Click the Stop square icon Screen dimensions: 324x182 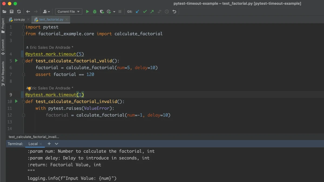(120, 12)
